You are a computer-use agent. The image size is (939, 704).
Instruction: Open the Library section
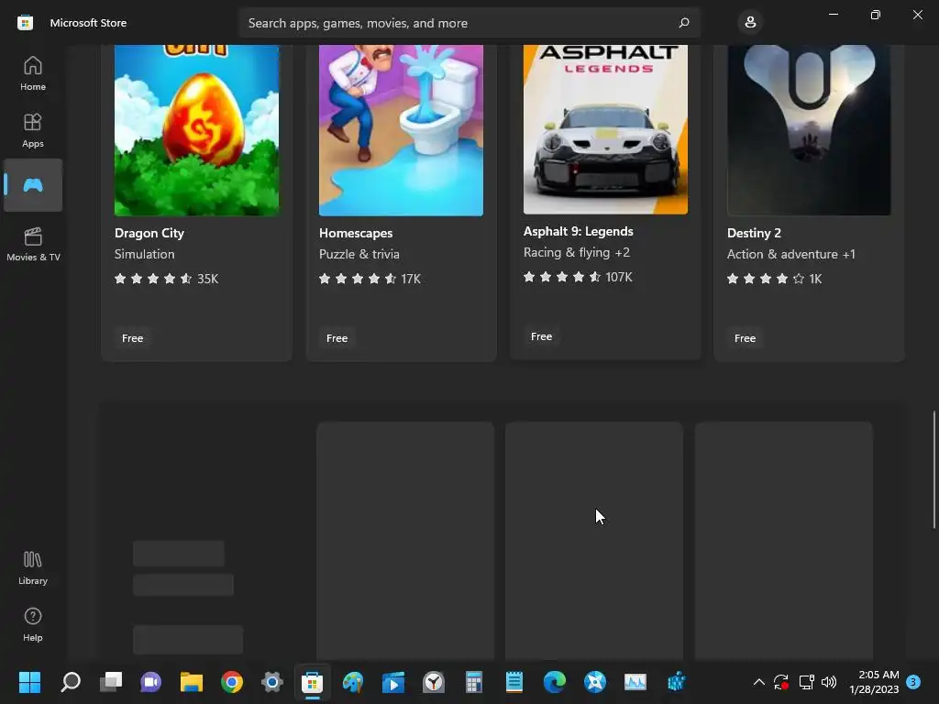pyautogui.click(x=33, y=567)
